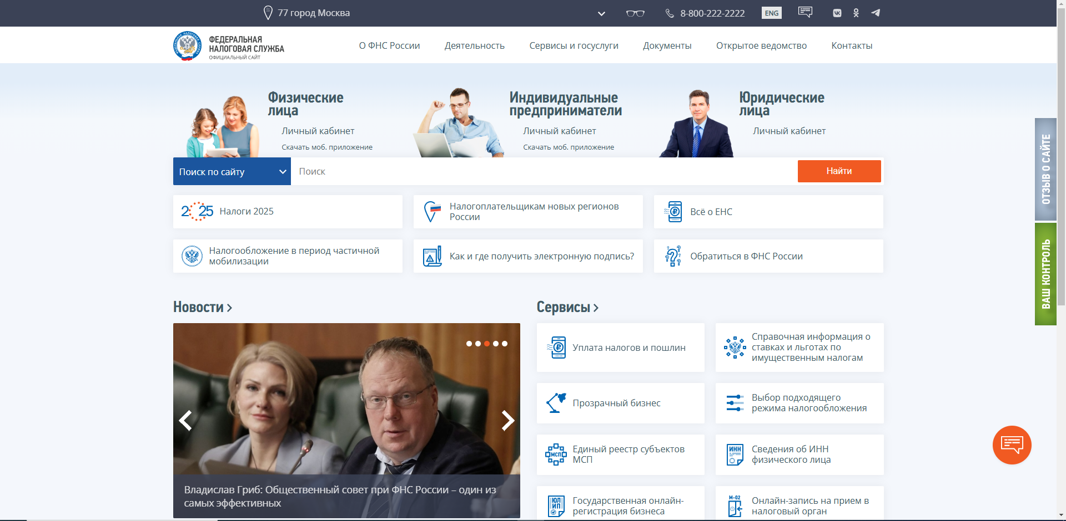1066x521 pixels.
Task: Open the Документы menu item
Action: 667,45
